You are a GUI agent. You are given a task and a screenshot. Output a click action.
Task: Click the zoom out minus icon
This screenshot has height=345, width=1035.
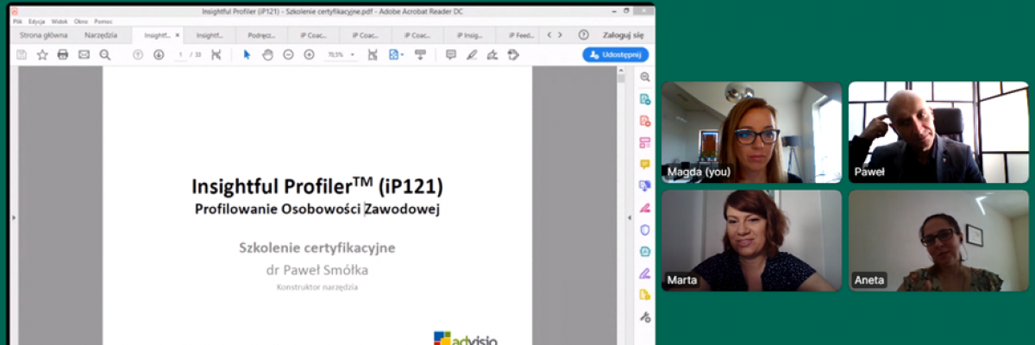click(x=288, y=54)
